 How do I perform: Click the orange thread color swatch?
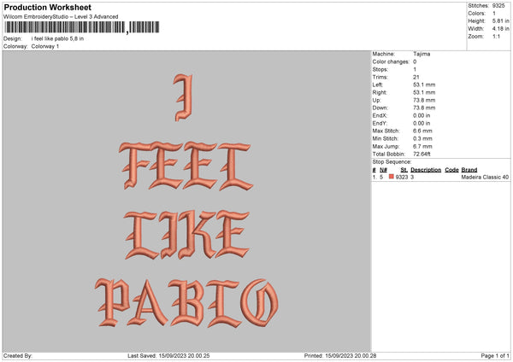392,177
